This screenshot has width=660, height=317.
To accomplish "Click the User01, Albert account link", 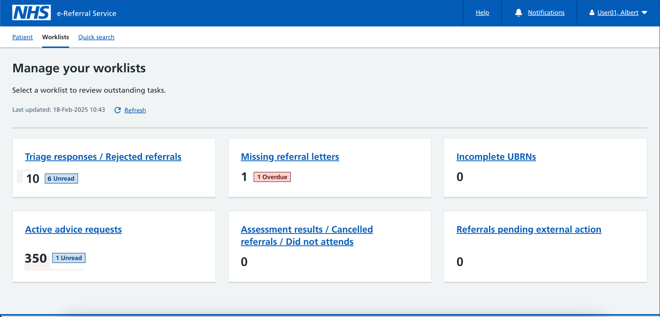I will 618,12.
